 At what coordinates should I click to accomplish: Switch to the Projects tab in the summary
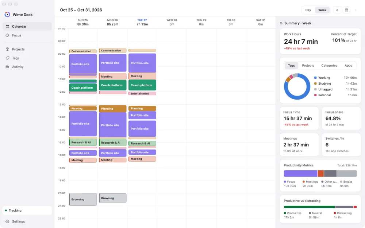pyautogui.click(x=308, y=66)
